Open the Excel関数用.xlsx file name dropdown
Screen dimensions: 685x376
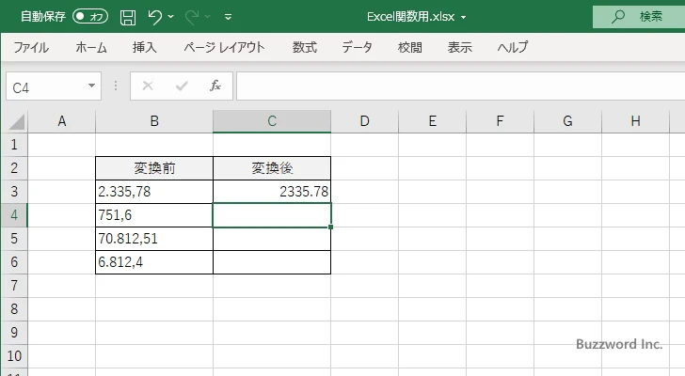tap(464, 18)
